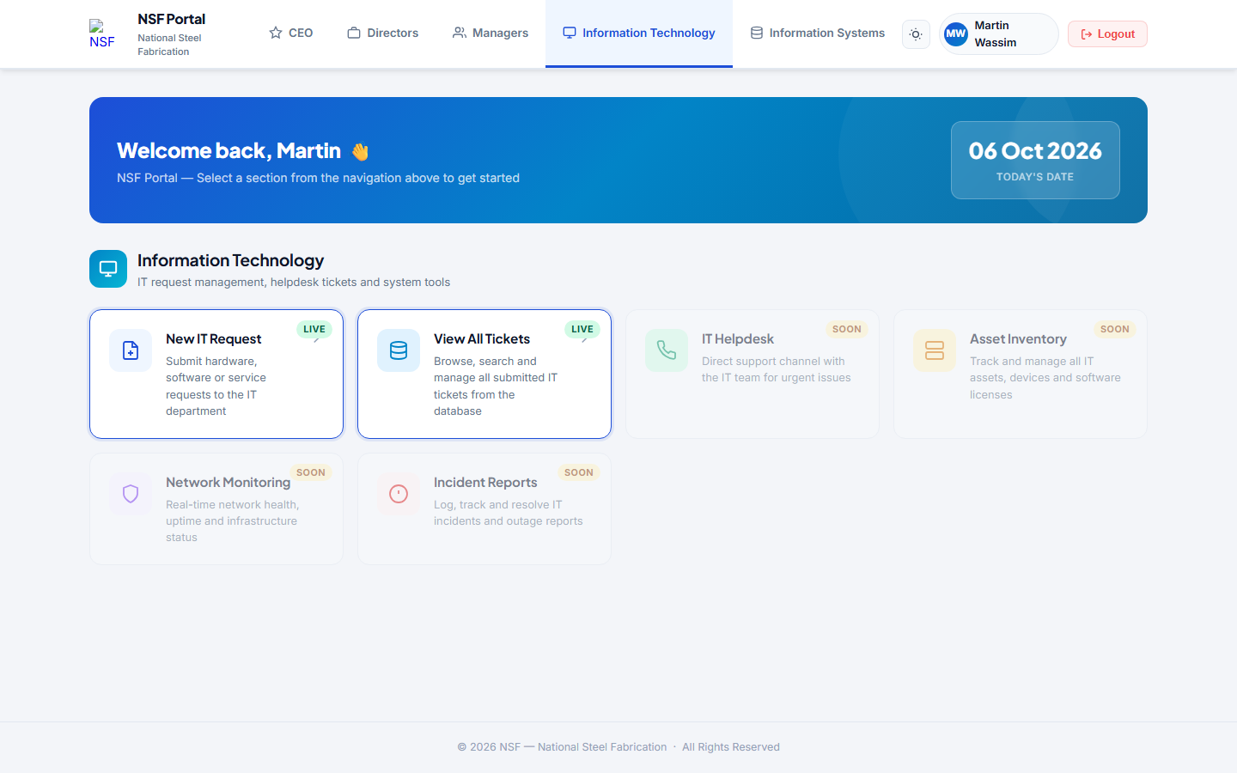Click the Asset Inventory server icon
1237x773 pixels.
935,350
